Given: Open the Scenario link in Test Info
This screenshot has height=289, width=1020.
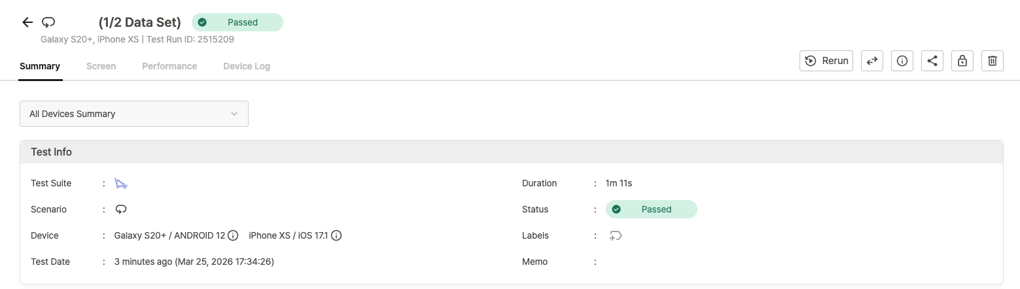Looking at the screenshot, I should tap(121, 209).
